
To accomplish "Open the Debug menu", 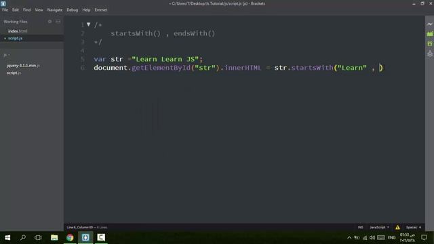I will pyautogui.click(x=73, y=9).
